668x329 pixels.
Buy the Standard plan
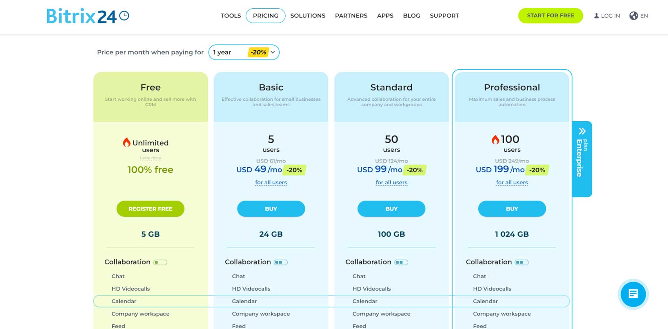tap(391, 209)
